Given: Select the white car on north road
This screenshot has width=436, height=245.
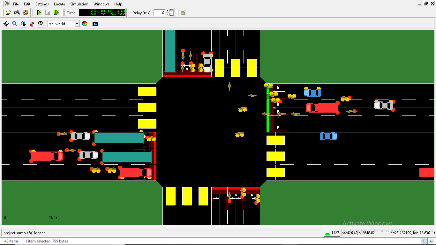Looking at the screenshot, I should [207, 63].
